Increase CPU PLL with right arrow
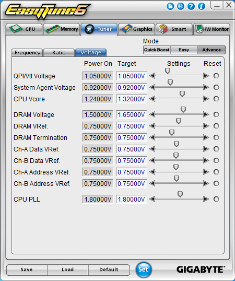 click(x=206, y=199)
